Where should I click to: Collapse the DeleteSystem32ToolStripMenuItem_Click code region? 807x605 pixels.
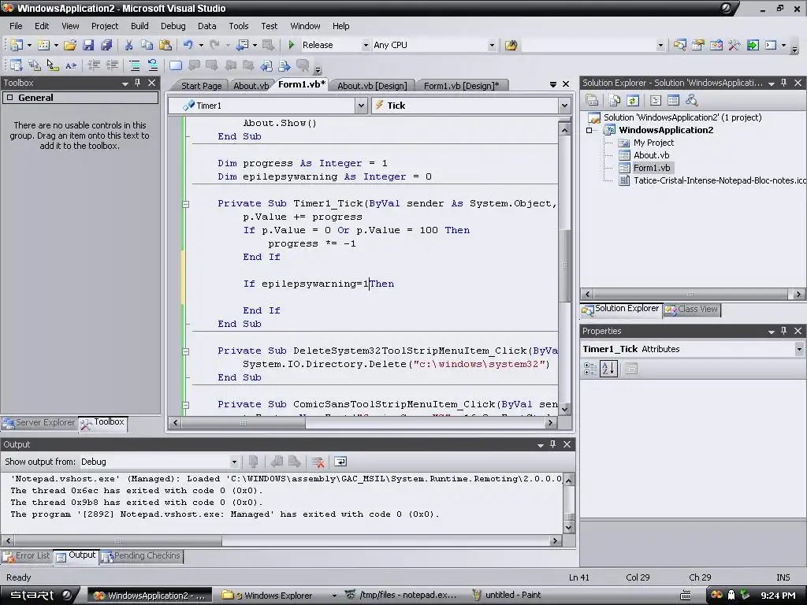[x=186, y=352]
